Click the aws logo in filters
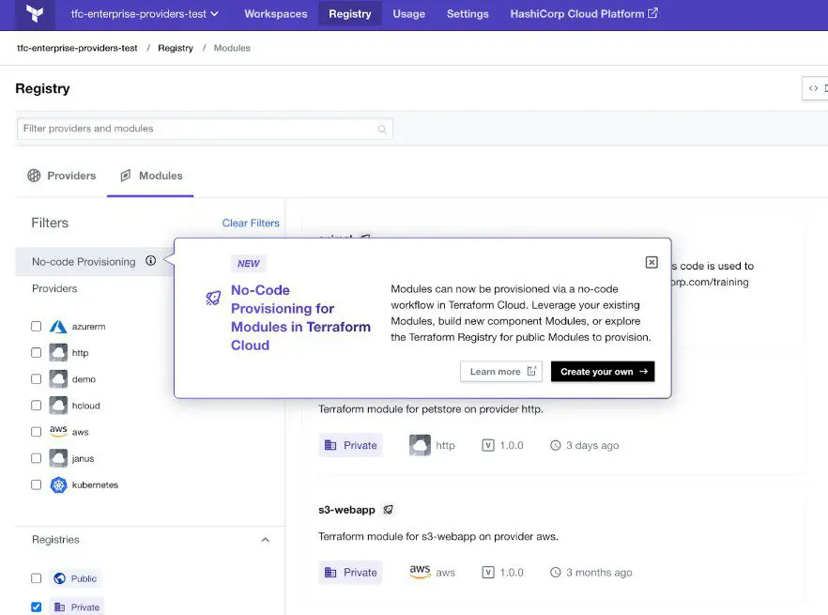Viewport: 828px width, 615px height. (x=58, y=431)
